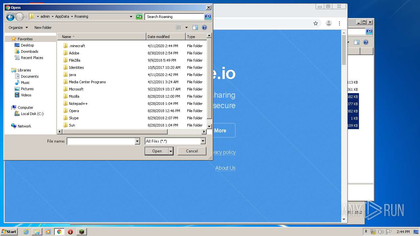The width and height of the screenshot is (420, 236).
Task: Select the Microsoft folder
Action: pyautogui.click(x=76, y=89)
